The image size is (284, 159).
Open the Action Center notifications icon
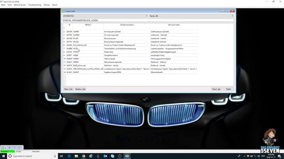click(280, 156)
